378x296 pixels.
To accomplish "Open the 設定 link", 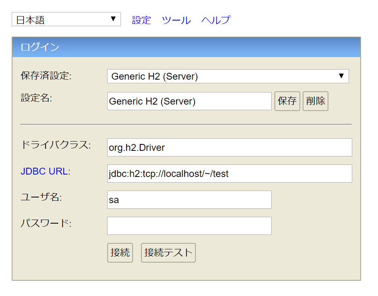I will pyautogui.click(x=141, y=20).
